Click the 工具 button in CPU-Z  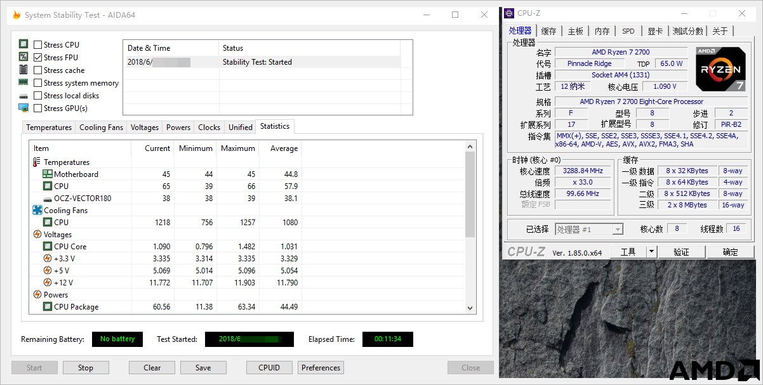[x=628, y=252]
